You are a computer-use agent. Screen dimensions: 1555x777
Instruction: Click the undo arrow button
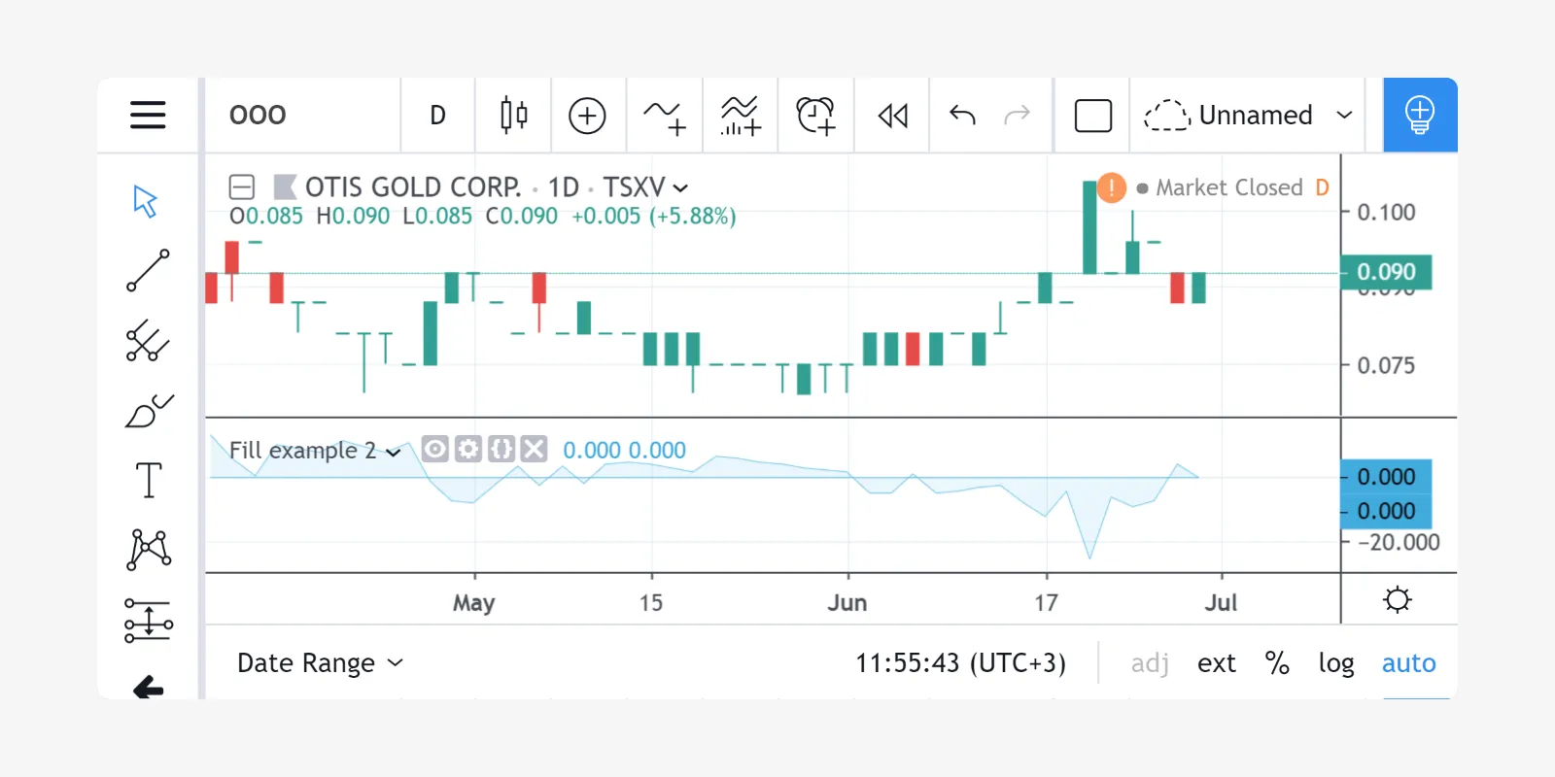(x=962, y=115)
